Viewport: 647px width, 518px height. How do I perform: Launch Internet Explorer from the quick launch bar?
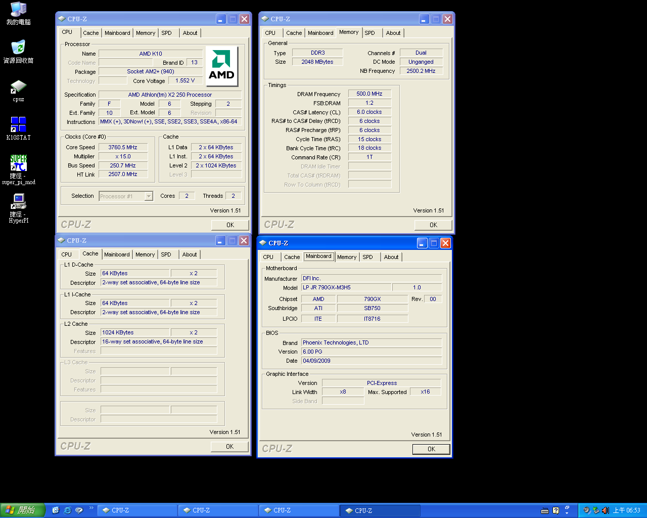click(x=67, y=510)
